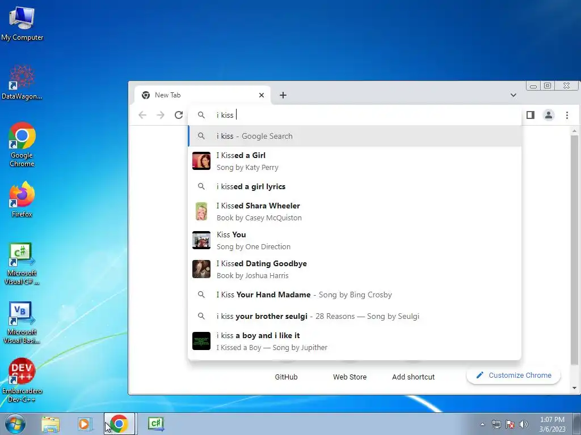Open My Computer desktop icon
The height and width of the screenshot is (435, 581).
point(22,23)
